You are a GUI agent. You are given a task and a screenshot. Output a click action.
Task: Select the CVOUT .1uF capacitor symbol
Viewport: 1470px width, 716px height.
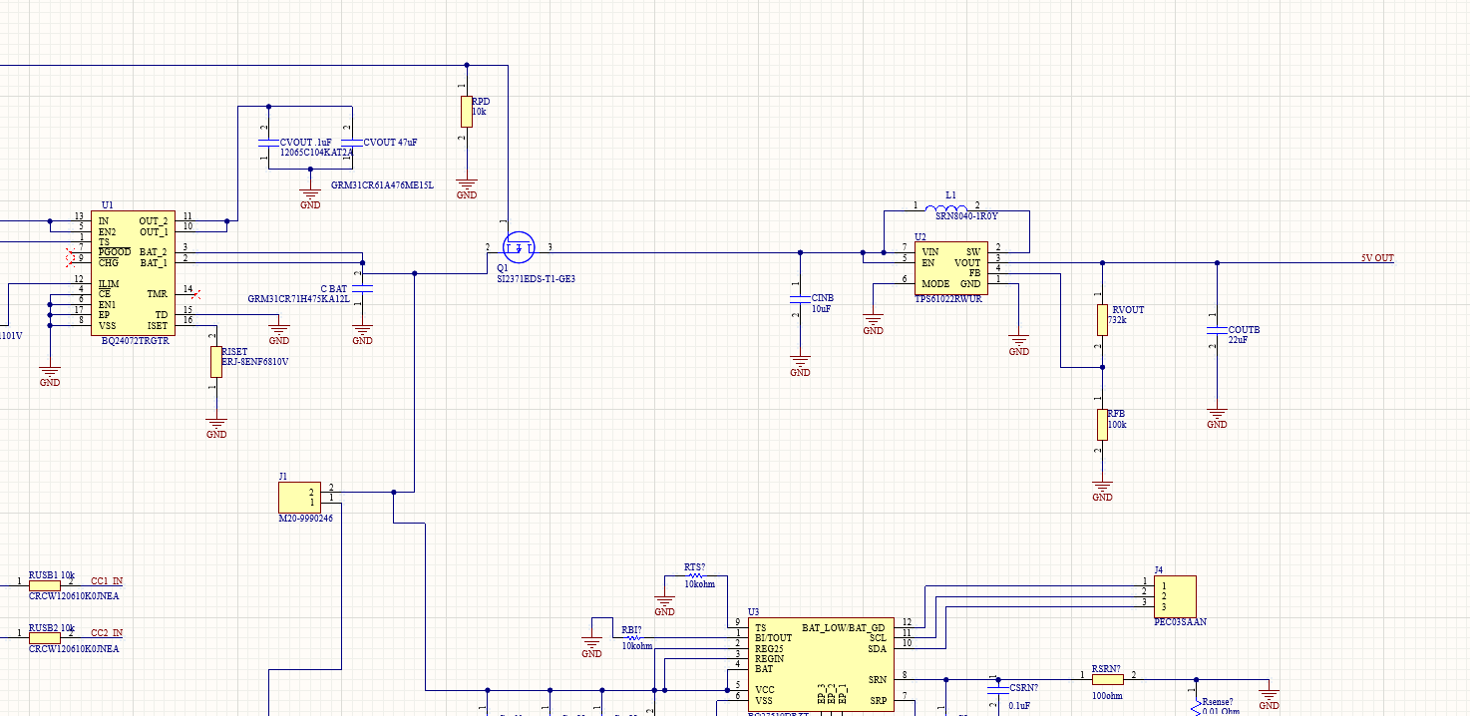(x=268, y=143)
